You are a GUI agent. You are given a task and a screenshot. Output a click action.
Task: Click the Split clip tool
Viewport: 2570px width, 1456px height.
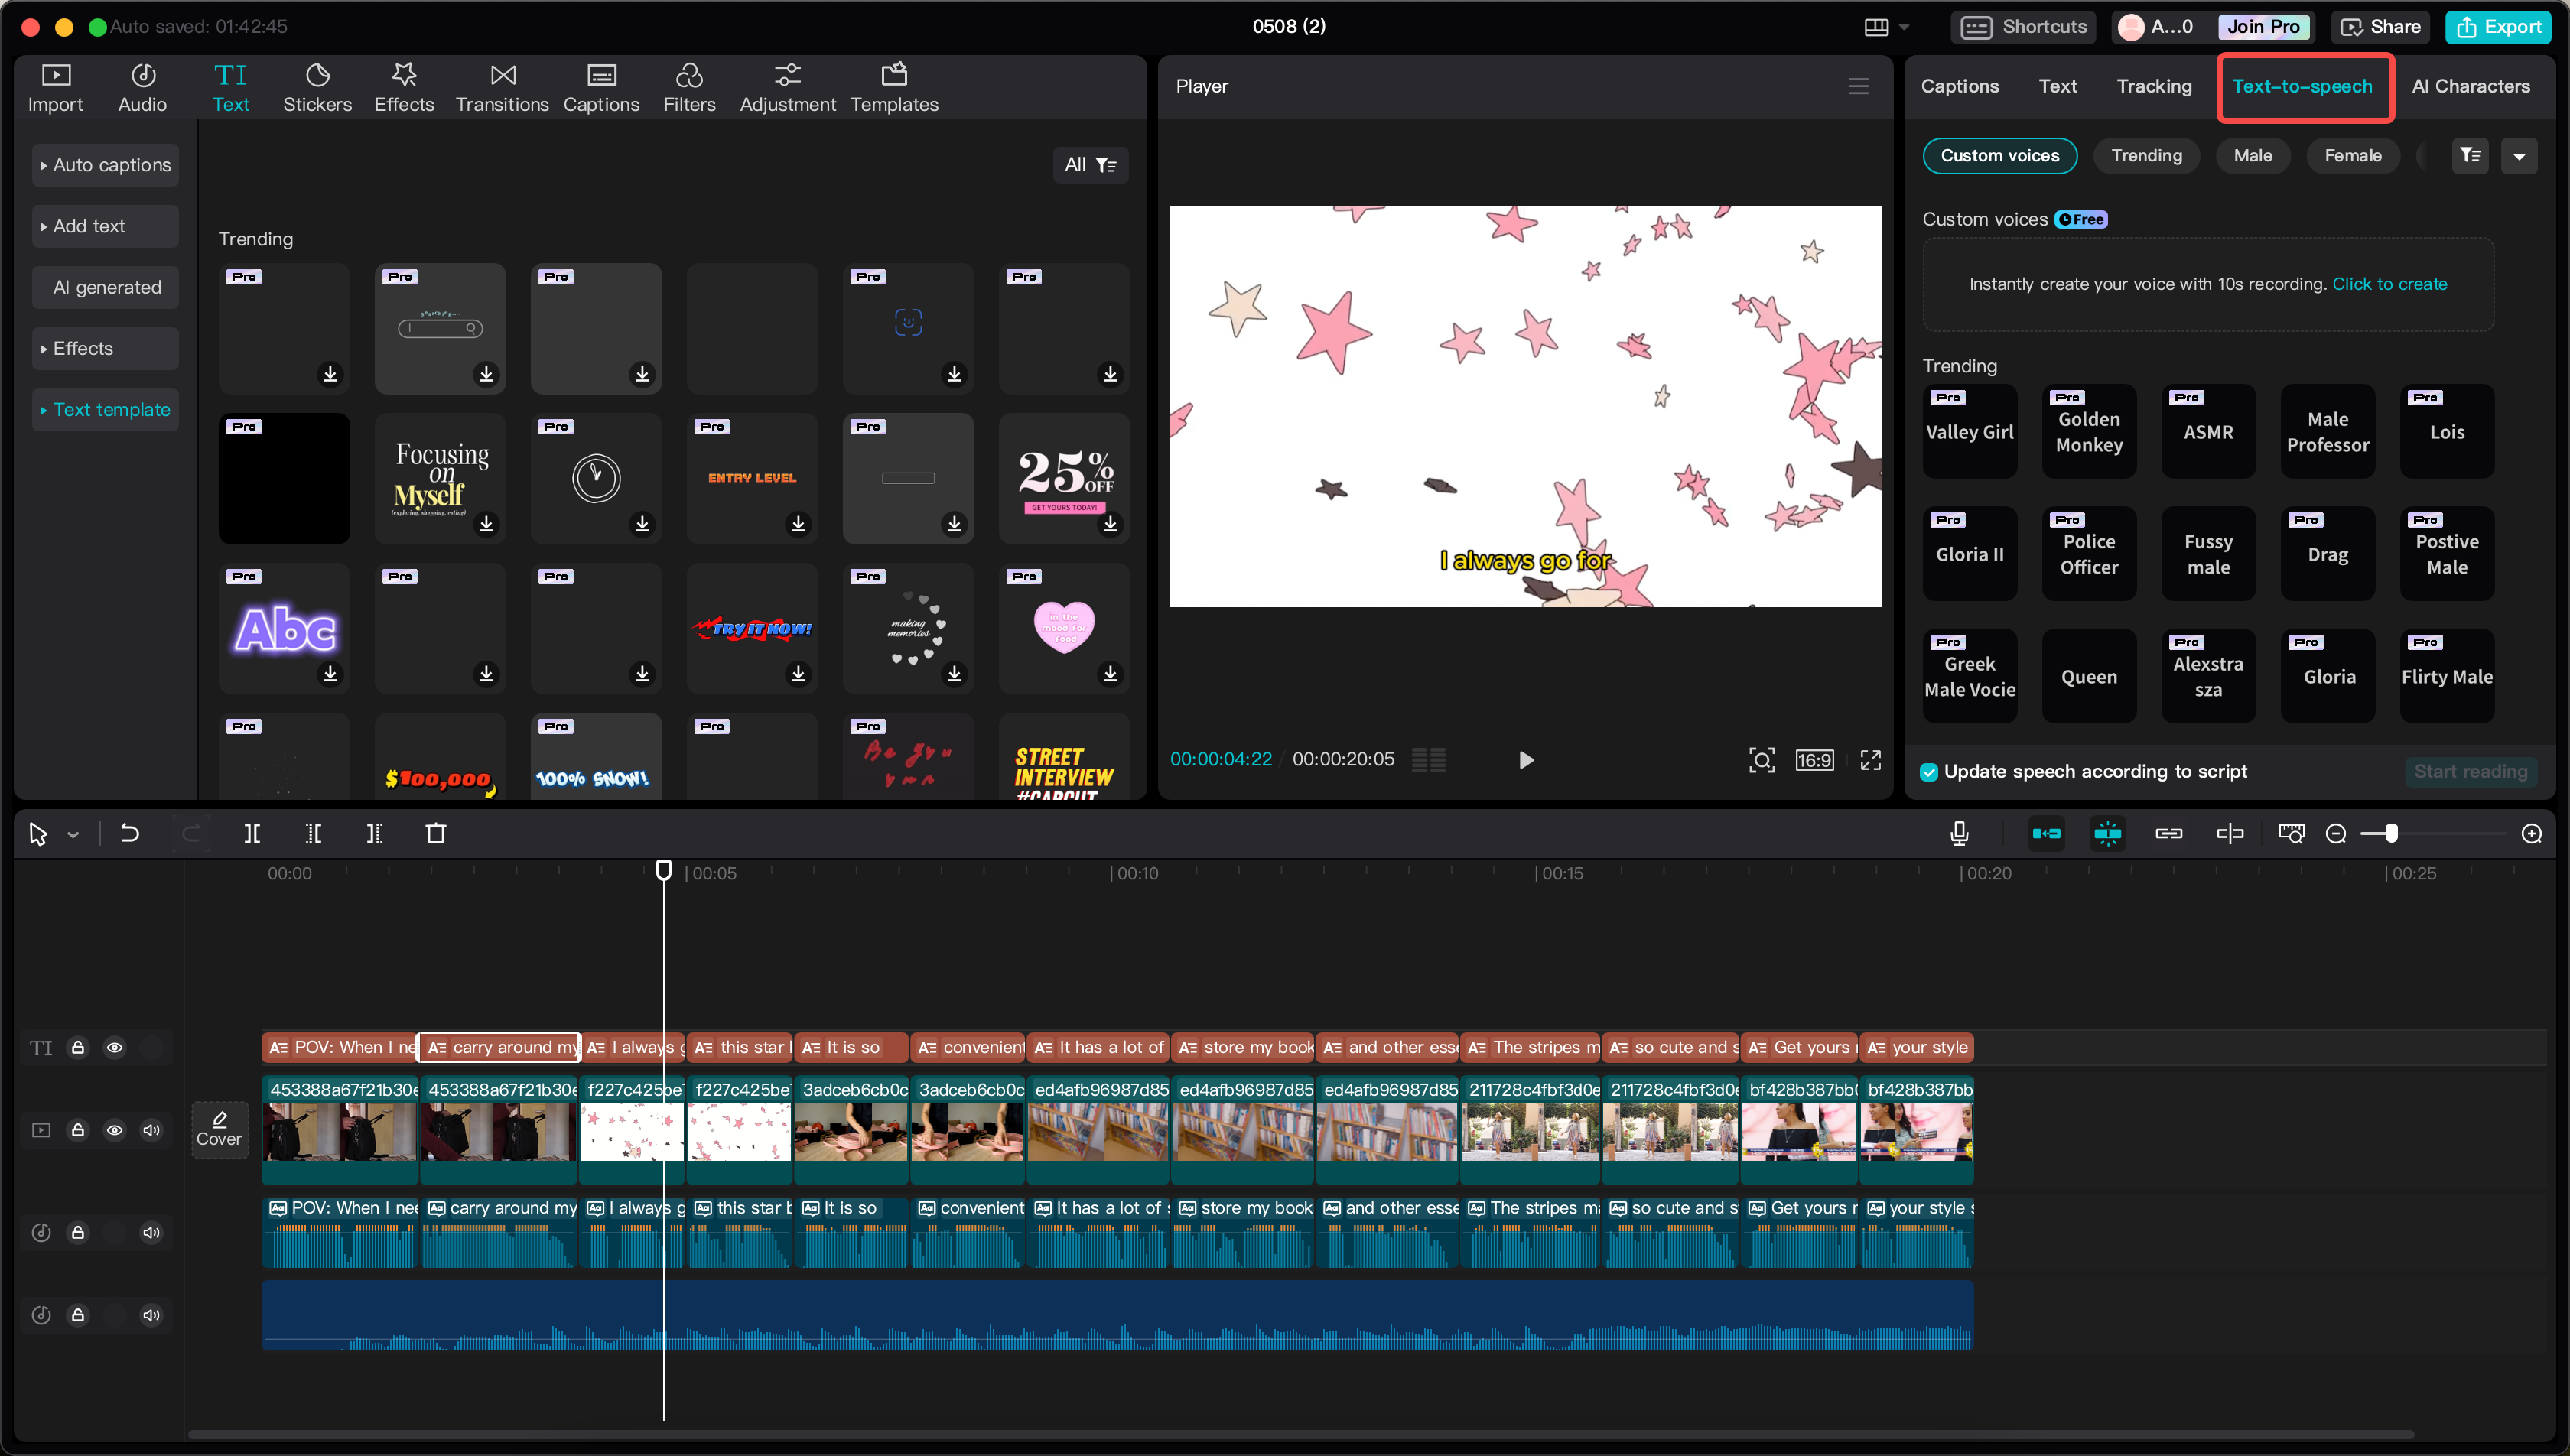[252, 834]
